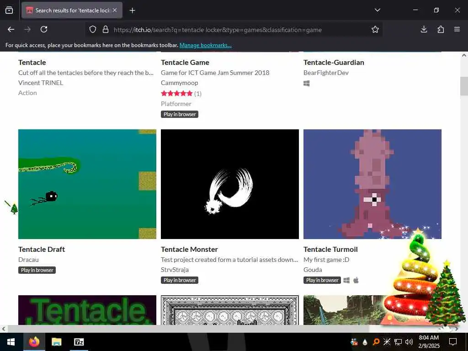468x351 pixels.
Task: Open the grayscale ornate frame game thumbnail
Action: pyautogui.click(x=230, y=310)
